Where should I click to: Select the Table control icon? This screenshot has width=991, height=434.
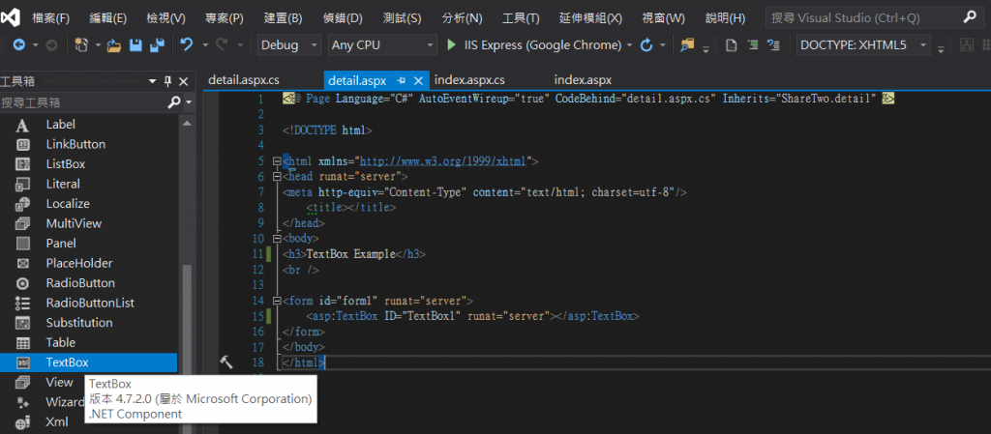pos(23,342)
